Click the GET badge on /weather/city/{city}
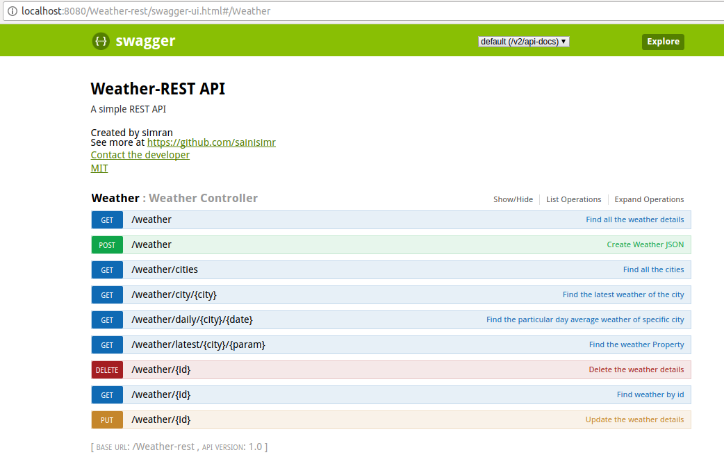This screenshot has height=475, width=724. [106, 294]
